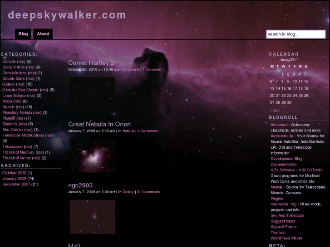
Task: Open the Blog tab
Action: [23, 34]
